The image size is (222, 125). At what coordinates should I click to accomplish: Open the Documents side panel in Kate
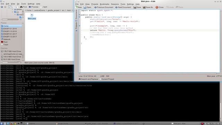[76, 15]
